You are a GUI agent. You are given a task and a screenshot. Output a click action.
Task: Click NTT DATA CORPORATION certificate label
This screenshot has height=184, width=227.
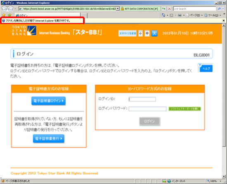pos(141,9)
